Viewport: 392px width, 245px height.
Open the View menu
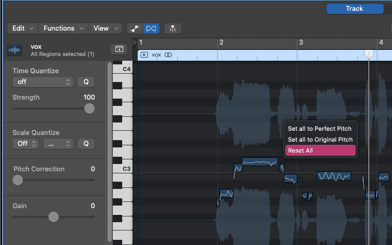105,29
